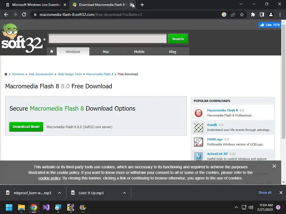Click the Download Now! button
Image resolution: width=286 pixels, height=214 pixels.
click(26, 127)
